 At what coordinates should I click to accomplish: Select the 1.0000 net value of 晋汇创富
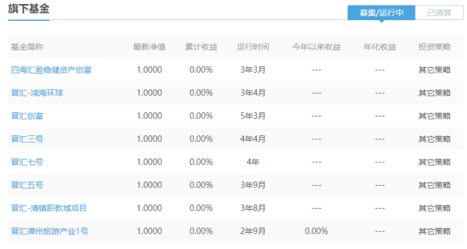point(149,116)
